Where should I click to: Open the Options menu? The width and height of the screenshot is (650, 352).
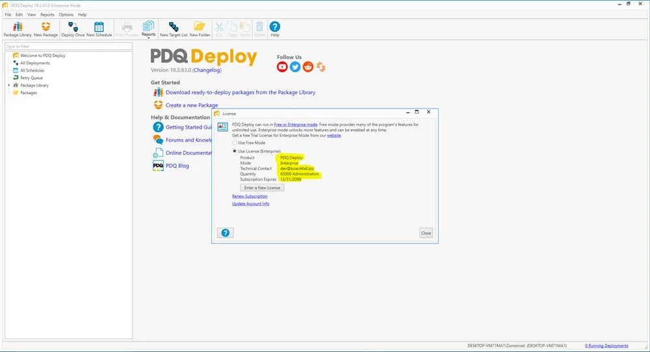66,14
